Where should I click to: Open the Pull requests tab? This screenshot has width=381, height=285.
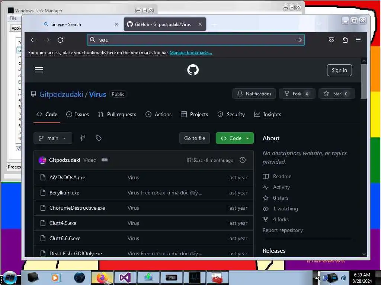click(117, 114)
